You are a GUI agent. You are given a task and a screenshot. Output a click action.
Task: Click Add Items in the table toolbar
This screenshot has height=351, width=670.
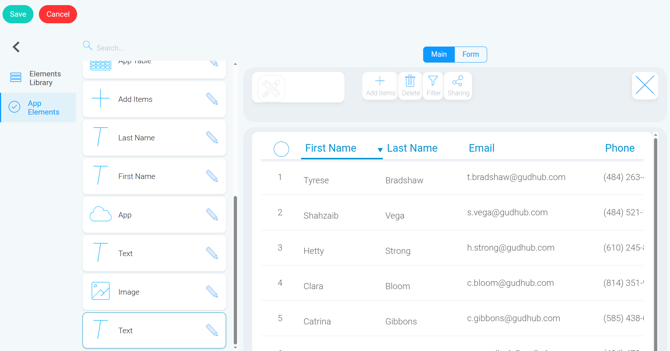click(380, 86)
